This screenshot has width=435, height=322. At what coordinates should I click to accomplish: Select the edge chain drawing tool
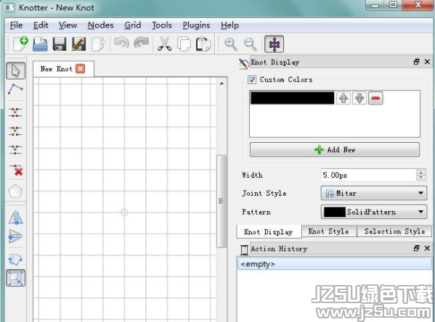point(15,89)
